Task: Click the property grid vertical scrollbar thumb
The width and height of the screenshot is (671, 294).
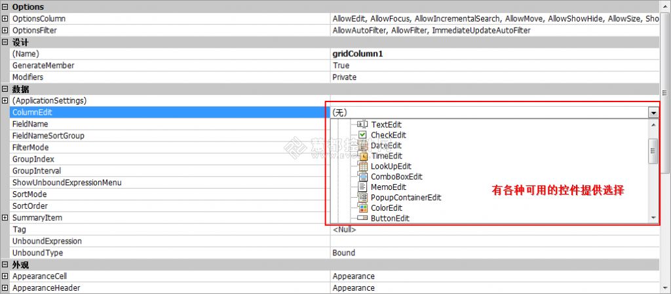Action: 664,92
